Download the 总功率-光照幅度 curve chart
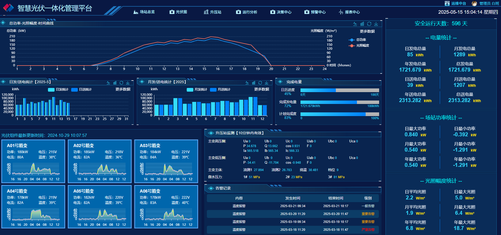 tap(376, 24)
